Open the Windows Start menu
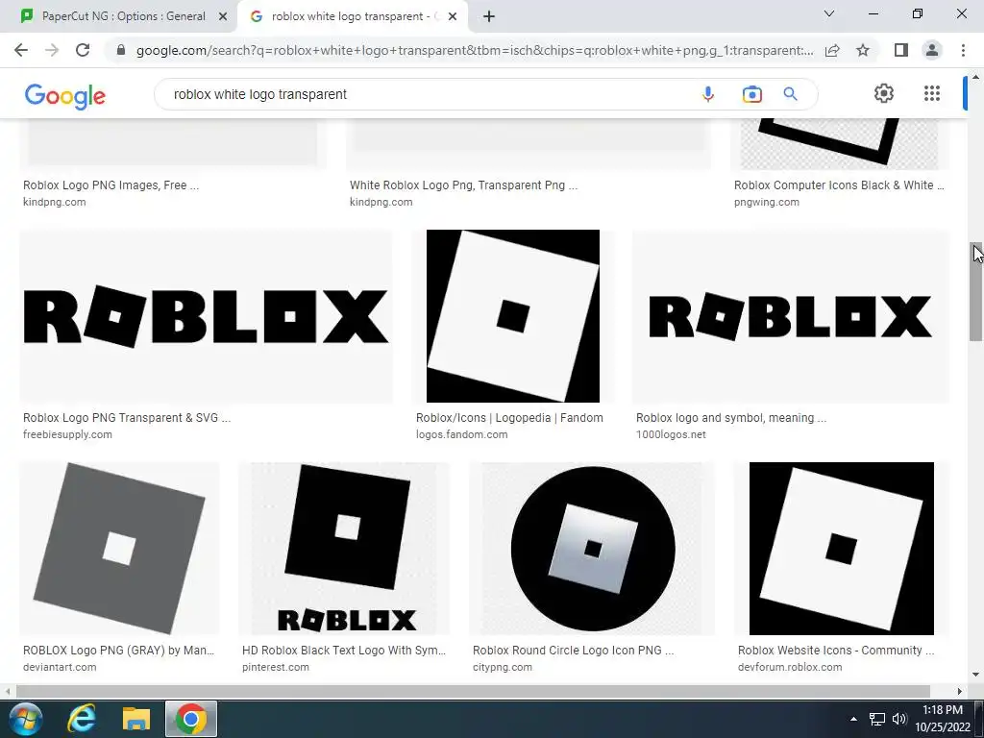Image resolution: width=984 pixels, height=738 pixels. click(x=25, y=719)
